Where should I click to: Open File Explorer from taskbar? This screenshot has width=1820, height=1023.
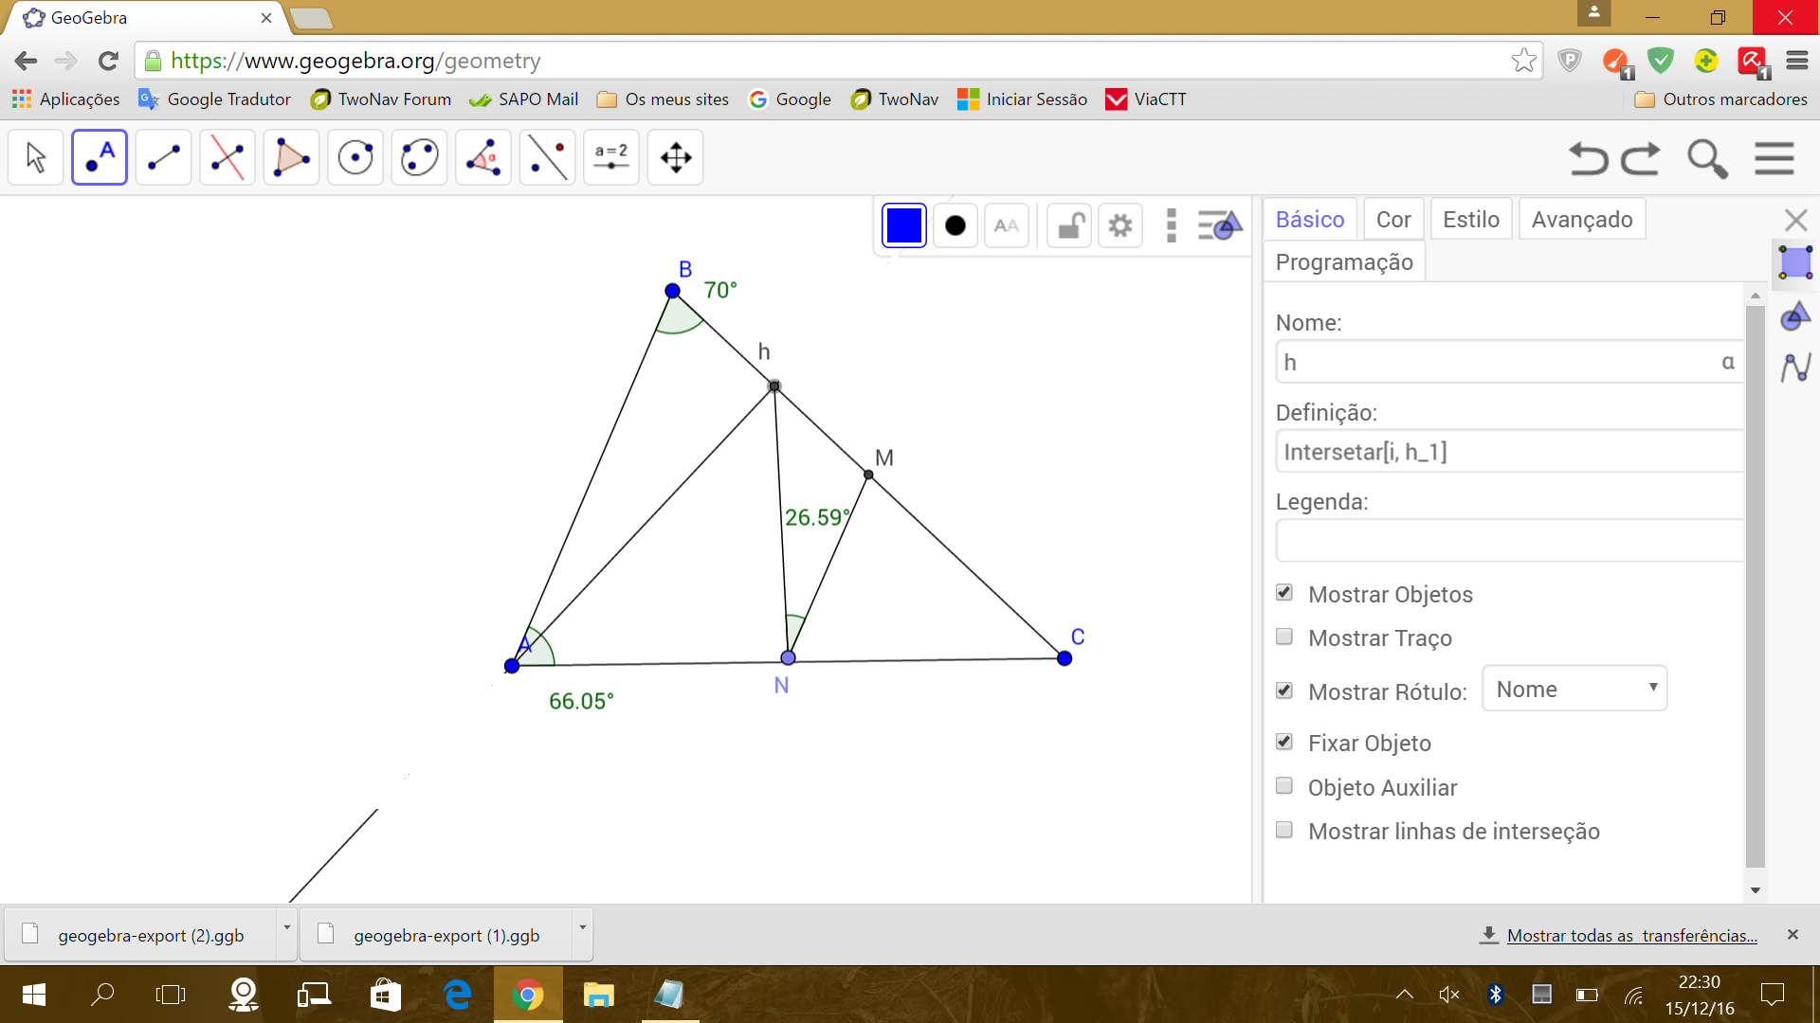(x=598, y=995)
